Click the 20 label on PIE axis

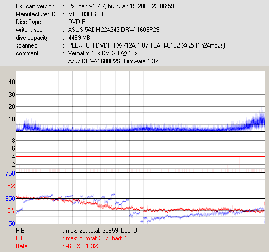(12, 107)
